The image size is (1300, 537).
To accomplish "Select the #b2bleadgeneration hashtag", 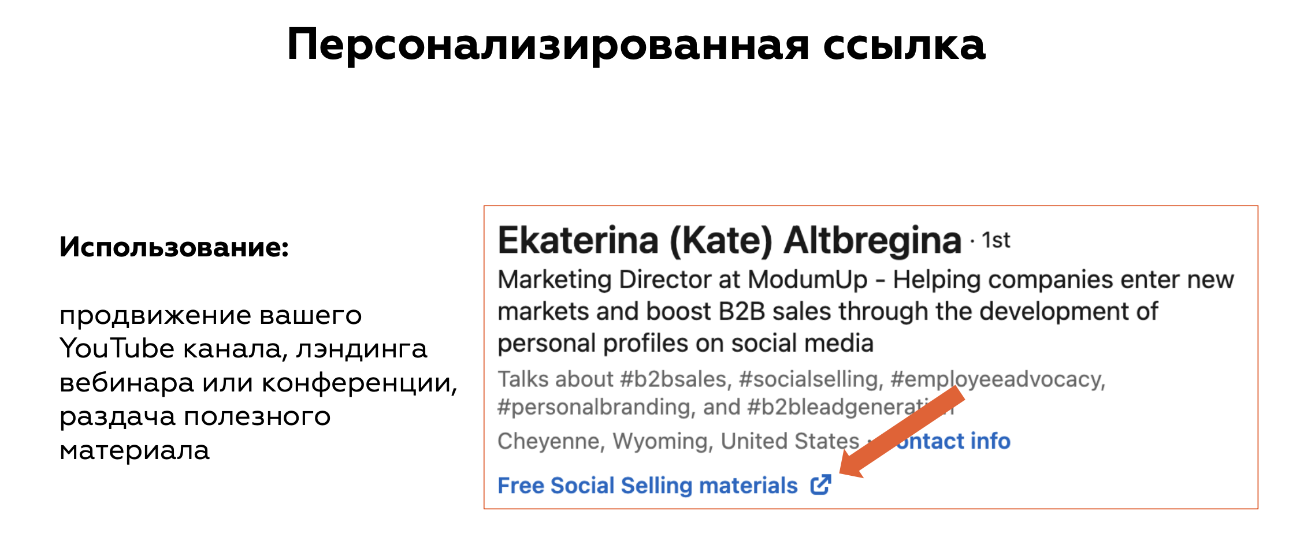I will [x=850, y=407].
